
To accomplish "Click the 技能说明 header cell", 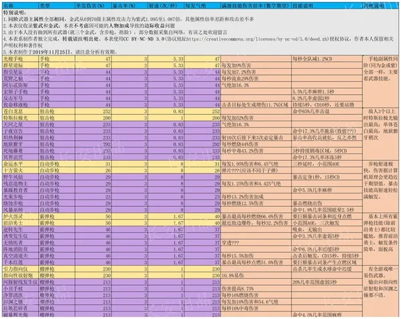I will (x=327, y=5).
